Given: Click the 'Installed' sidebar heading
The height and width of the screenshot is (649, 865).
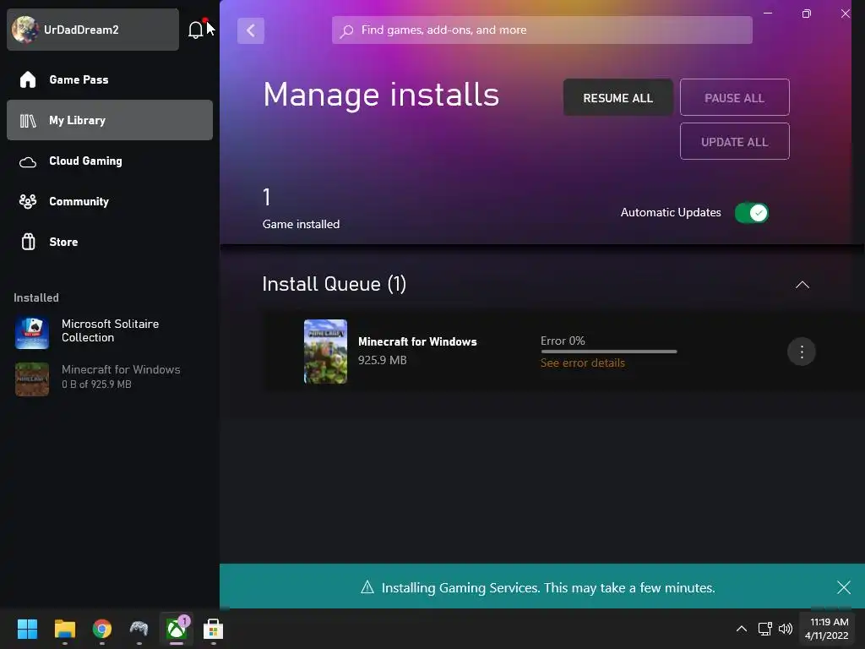Looking at the screenshot, I should click(x=36, y=297).
